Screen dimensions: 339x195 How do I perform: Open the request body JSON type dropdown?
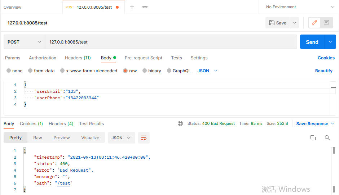207,71
